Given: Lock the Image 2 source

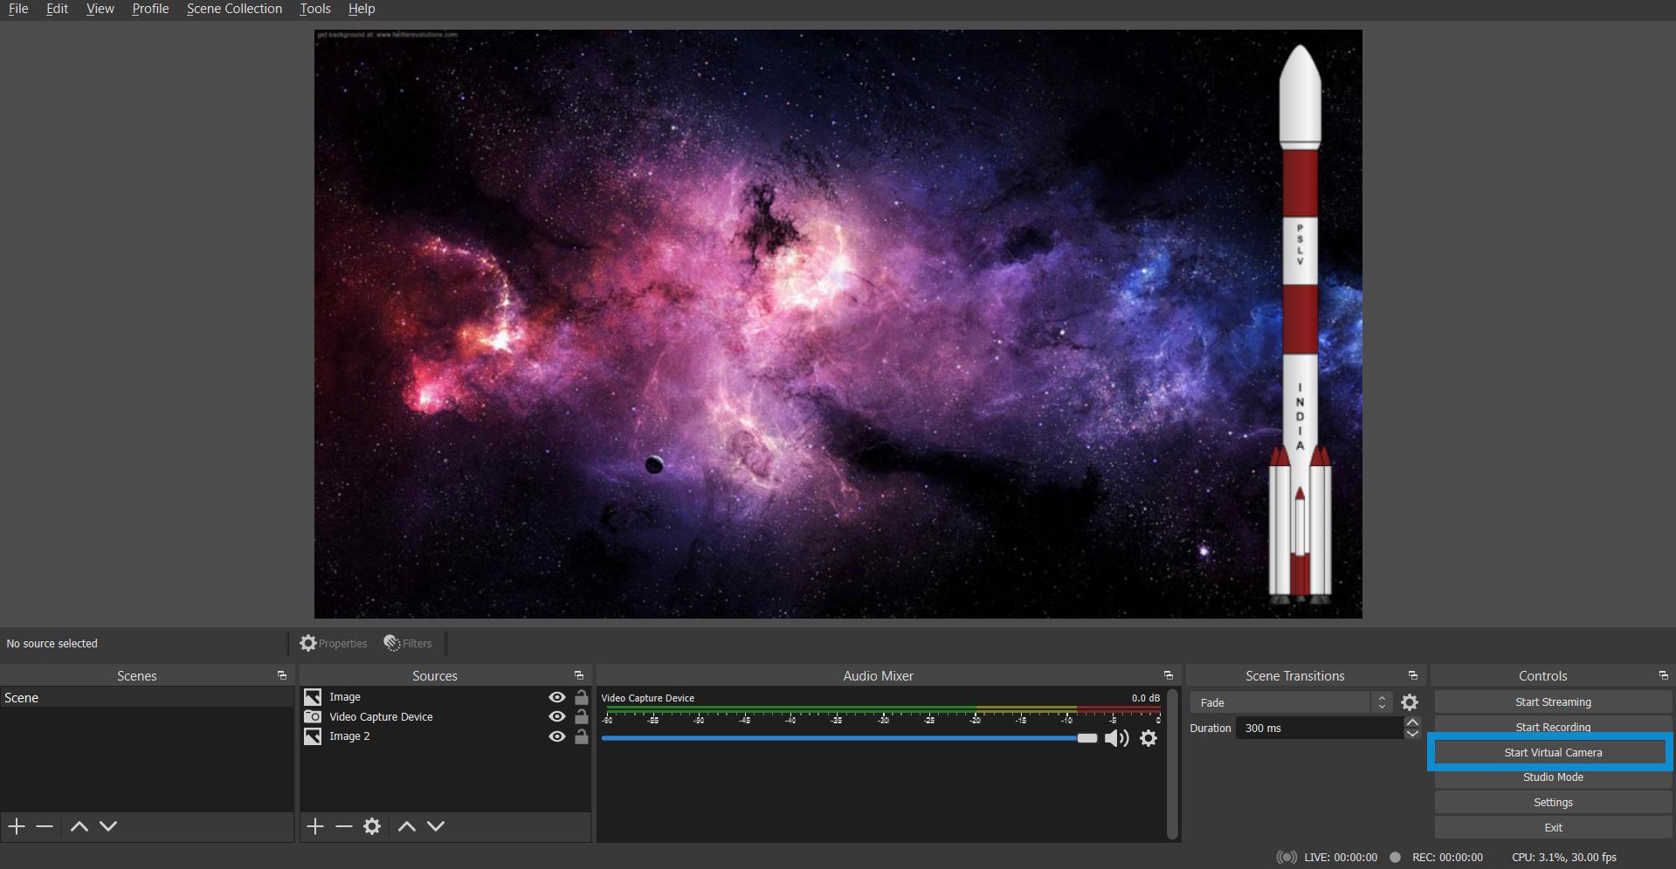Looking at the screenshot, I should (582, 736).
